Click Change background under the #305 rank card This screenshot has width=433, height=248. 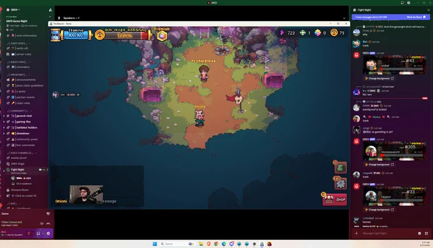(379, 165)
